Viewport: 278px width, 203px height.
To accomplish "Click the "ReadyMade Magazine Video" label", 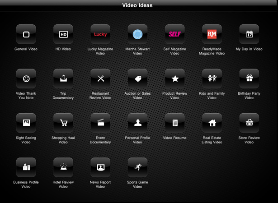I will pyautogui.click(x=212, y=51).
